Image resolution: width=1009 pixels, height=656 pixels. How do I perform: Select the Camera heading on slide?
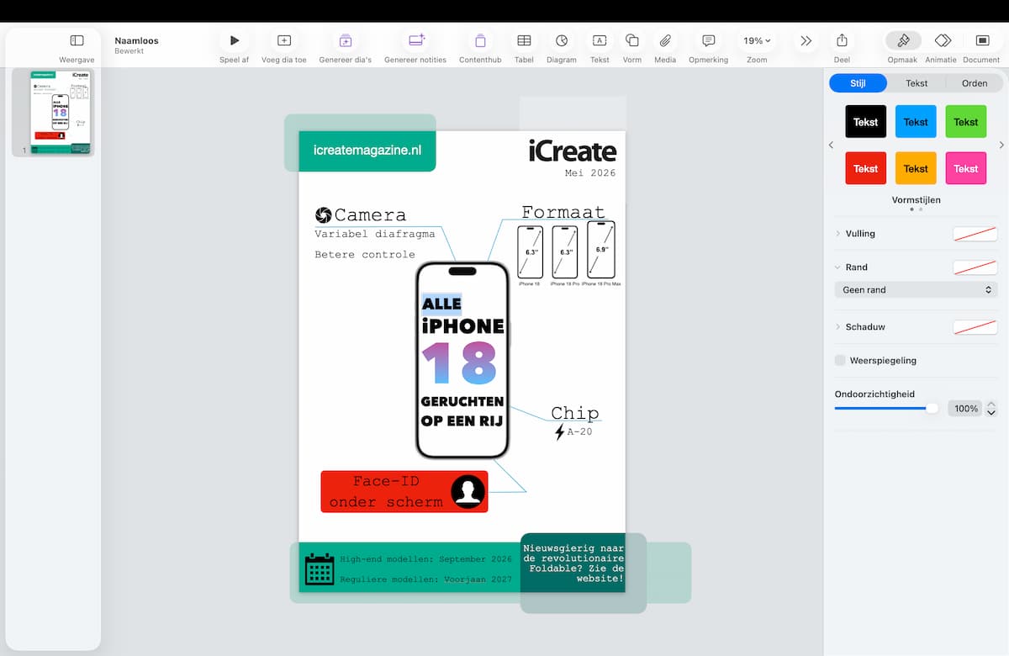[x=370, y=215]
